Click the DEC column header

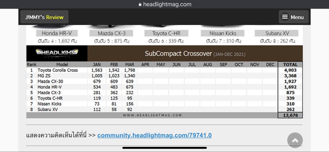pos(270,65)
